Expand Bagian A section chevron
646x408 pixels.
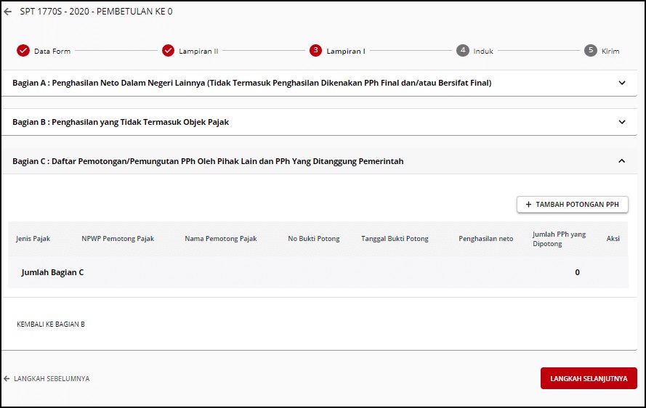point(621,83)
